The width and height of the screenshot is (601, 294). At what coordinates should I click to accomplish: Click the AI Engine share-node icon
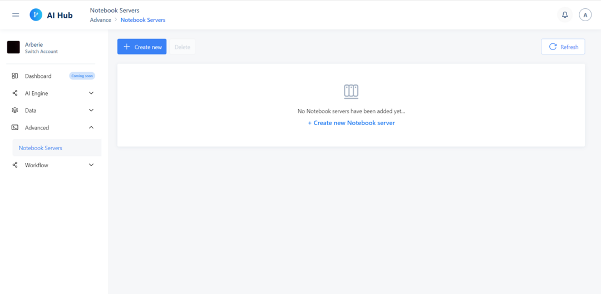[x=15, y=93]
